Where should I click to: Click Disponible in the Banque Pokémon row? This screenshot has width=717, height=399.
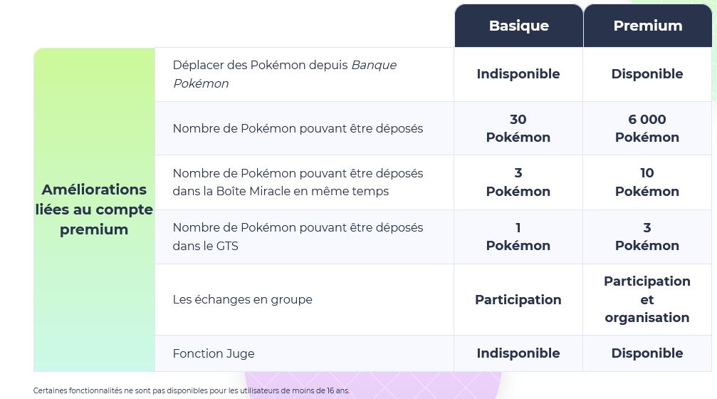pos(647,74)
